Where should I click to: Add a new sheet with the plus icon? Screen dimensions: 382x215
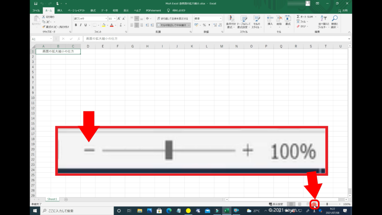point(66,199)
